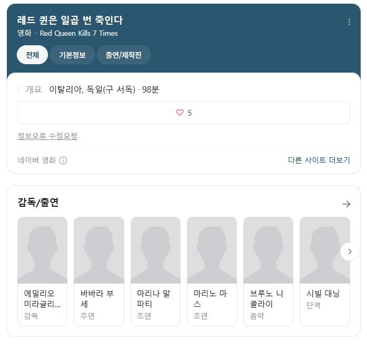Open the 출연/제작진 tab
Image resolution: width=367 pixels, height=352 pixels.
[124, 55]
